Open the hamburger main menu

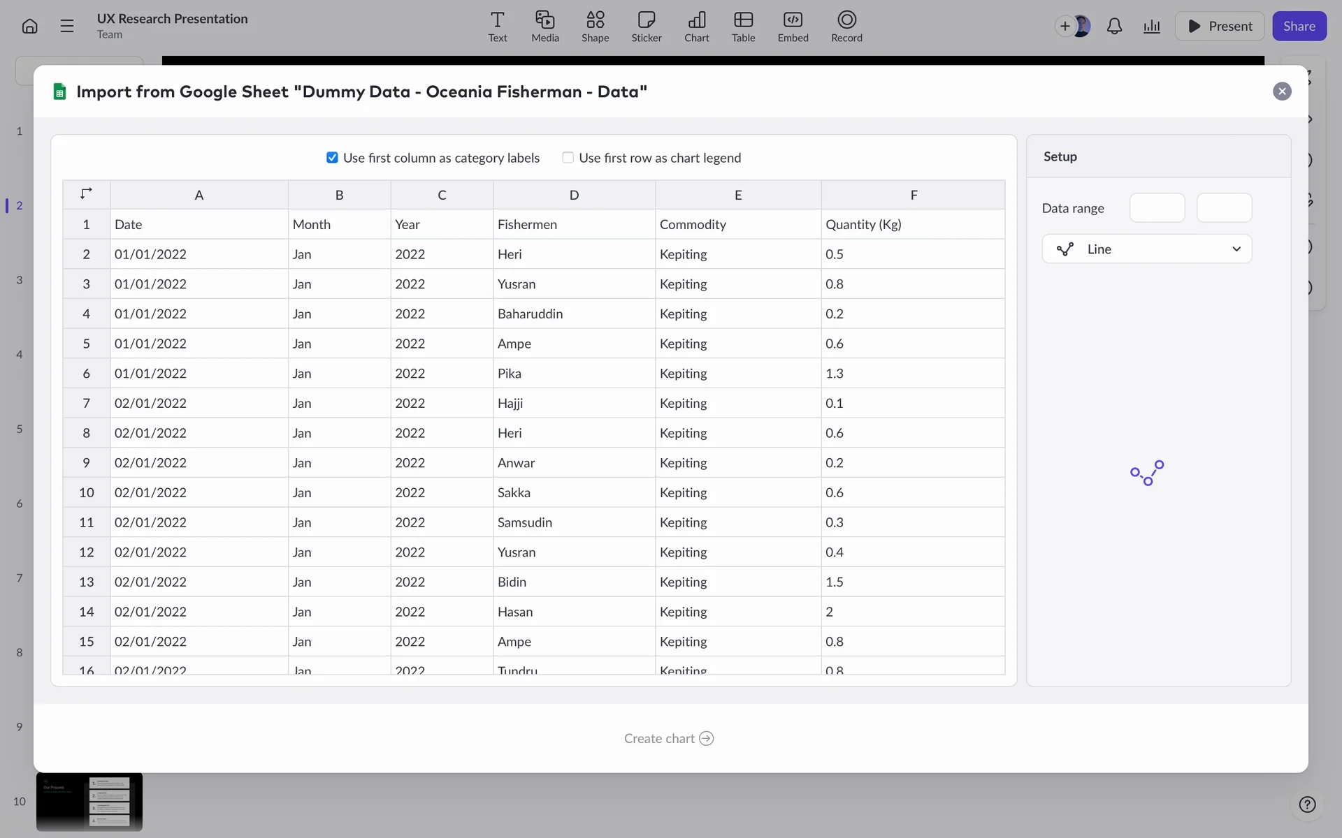tap(67, 27)
